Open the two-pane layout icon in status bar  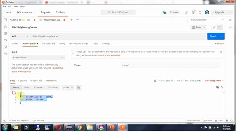[227, 121]
